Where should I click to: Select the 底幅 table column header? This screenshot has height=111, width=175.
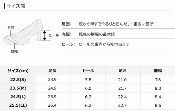click(157, 71)
